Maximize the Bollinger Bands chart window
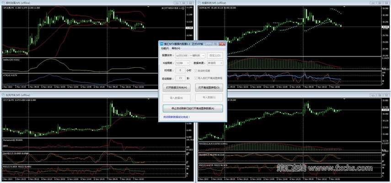Screen dimensions: 391x183 click(x=184, y=3)
